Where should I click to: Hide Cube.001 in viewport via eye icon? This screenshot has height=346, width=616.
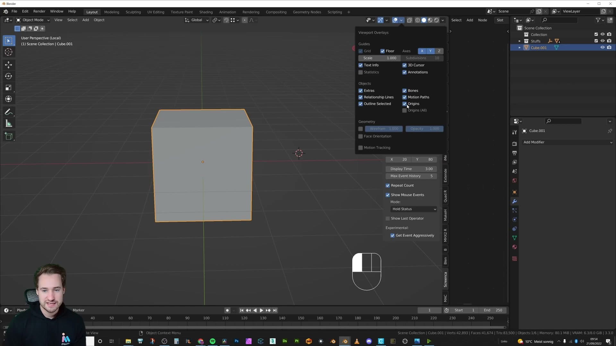pos(603,47)
